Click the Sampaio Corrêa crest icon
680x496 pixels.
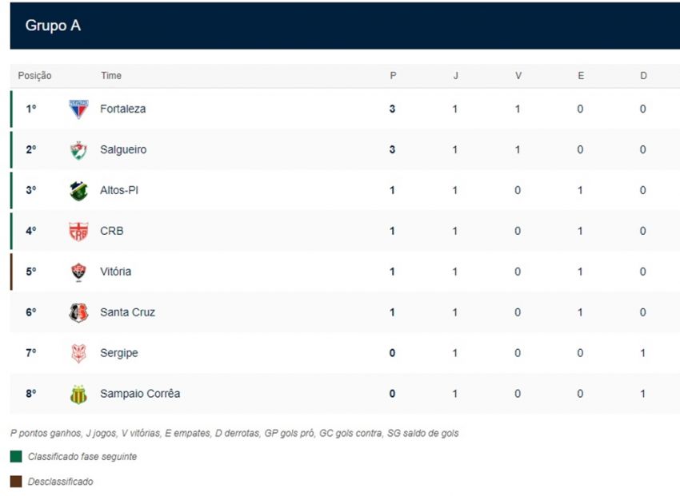tap(78, 394)
